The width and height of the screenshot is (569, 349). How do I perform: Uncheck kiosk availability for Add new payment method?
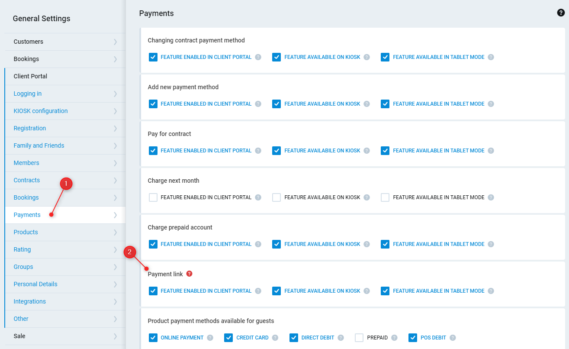tap(276, 104)
